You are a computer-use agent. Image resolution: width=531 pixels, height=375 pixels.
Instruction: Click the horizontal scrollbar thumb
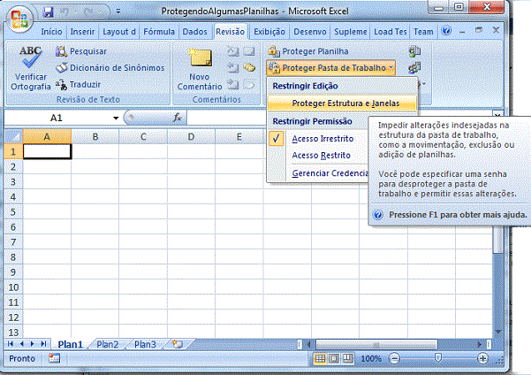click(376, 344)
